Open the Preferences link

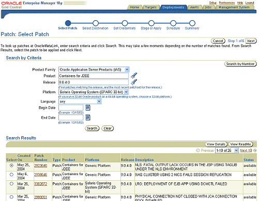pyautogui.click(x=227, y=3)
